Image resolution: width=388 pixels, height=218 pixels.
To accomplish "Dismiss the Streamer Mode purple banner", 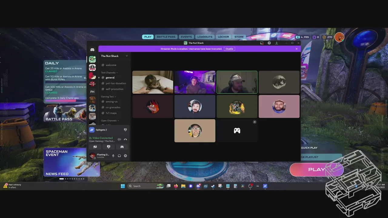I will [296, 49].
